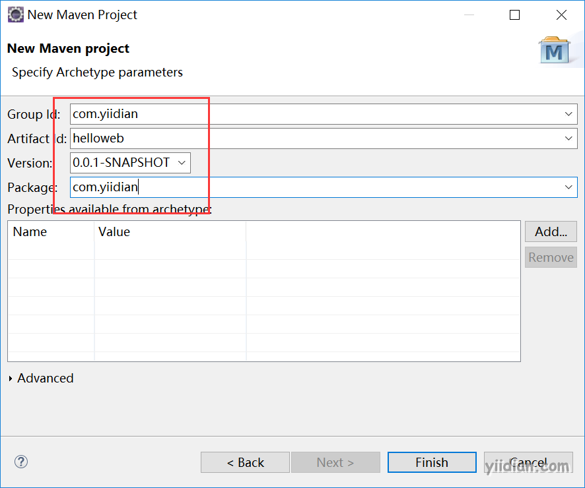The image size is (585, 488).
Task: Expand the Advanced section
Action: pos(11,379)
